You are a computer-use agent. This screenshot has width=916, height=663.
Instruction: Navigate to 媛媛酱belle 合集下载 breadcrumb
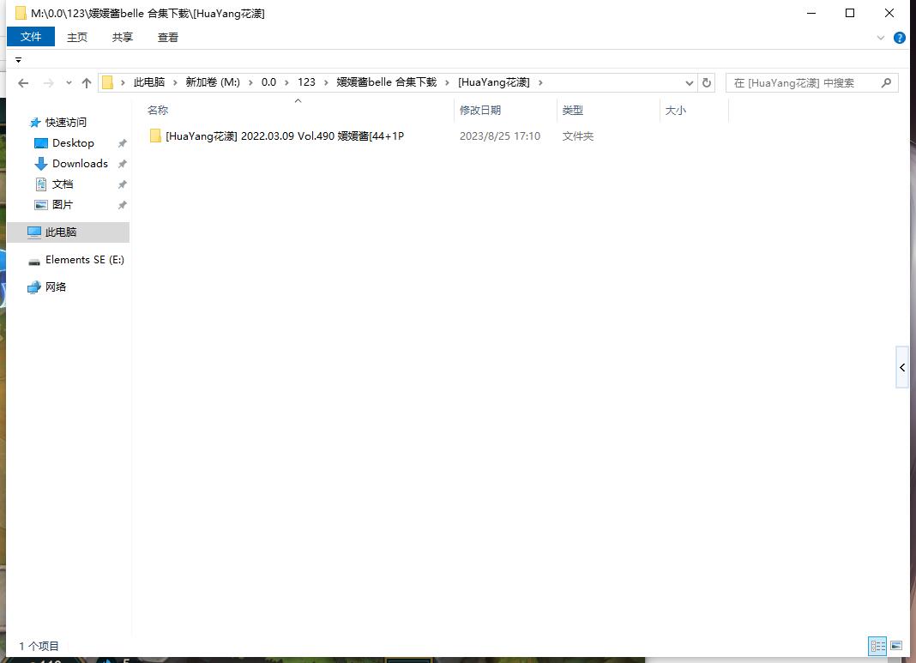click(386, 82)
